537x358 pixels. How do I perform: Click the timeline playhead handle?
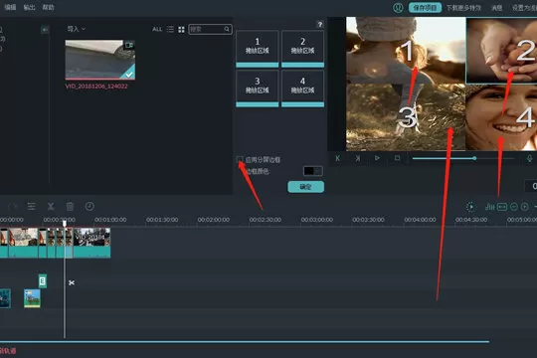pos(65,224)
